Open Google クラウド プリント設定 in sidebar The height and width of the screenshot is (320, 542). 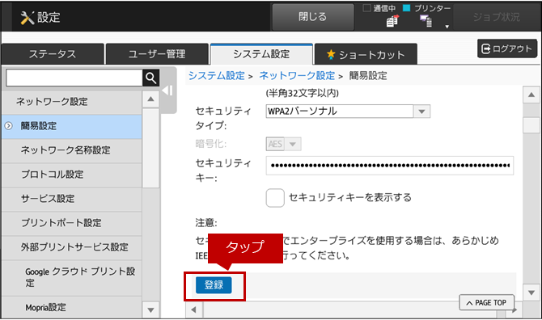[x=72, y=277]
